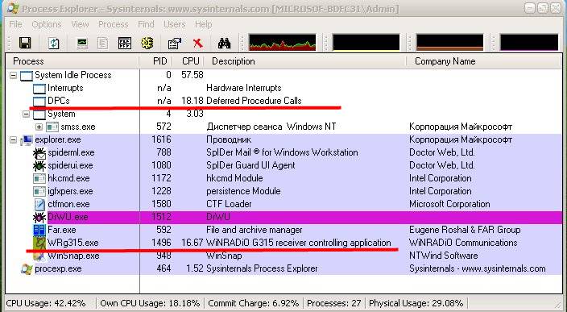This screenshot has height=312, width=567.
Task: Open the Help menu
Action: coord(203,25)
